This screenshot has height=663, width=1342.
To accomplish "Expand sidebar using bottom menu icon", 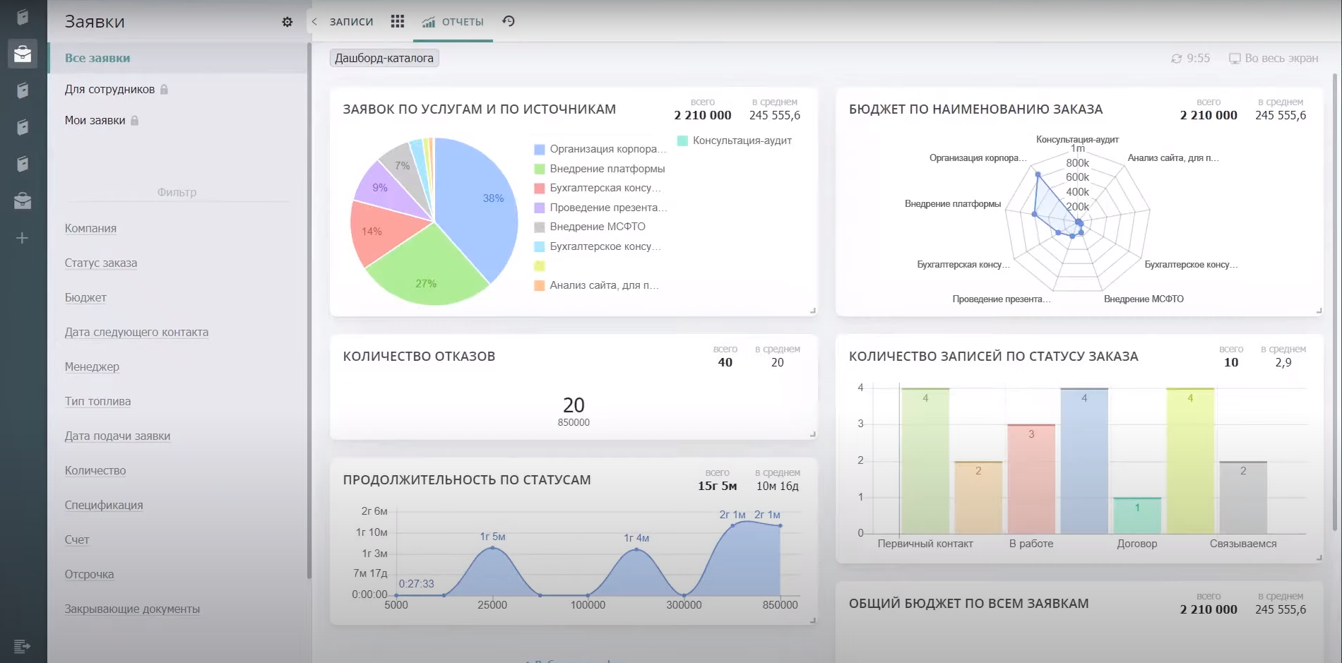I will (x=22, y=645).
